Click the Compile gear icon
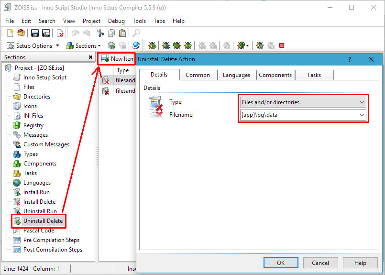This screenshot has height=275, width=385. click(x=111, y=45)
